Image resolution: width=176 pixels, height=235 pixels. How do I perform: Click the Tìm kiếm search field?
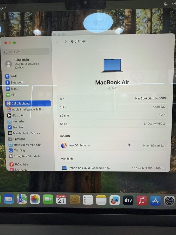26,52
